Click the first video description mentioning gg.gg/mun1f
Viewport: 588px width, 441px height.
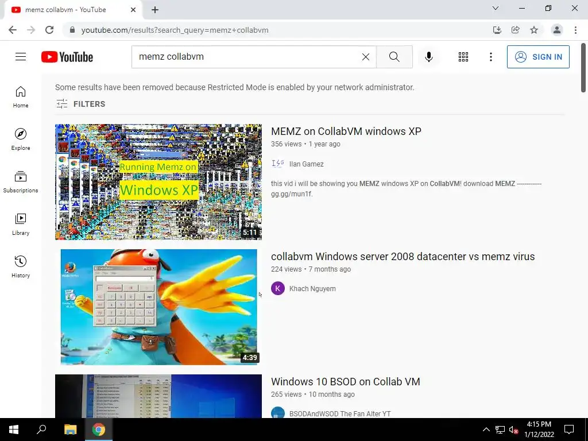pyautogui.click(x=406, y=188)
